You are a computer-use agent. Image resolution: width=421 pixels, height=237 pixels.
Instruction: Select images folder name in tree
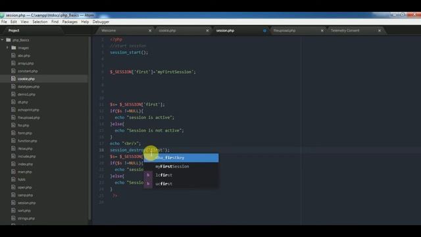point(23,48)
